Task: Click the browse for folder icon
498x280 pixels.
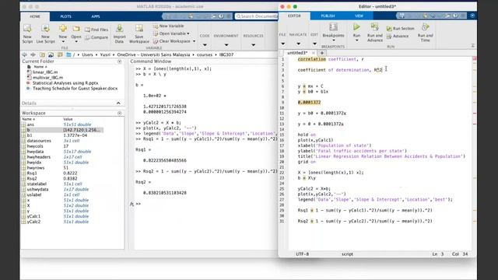Action: tap(51, 54)
